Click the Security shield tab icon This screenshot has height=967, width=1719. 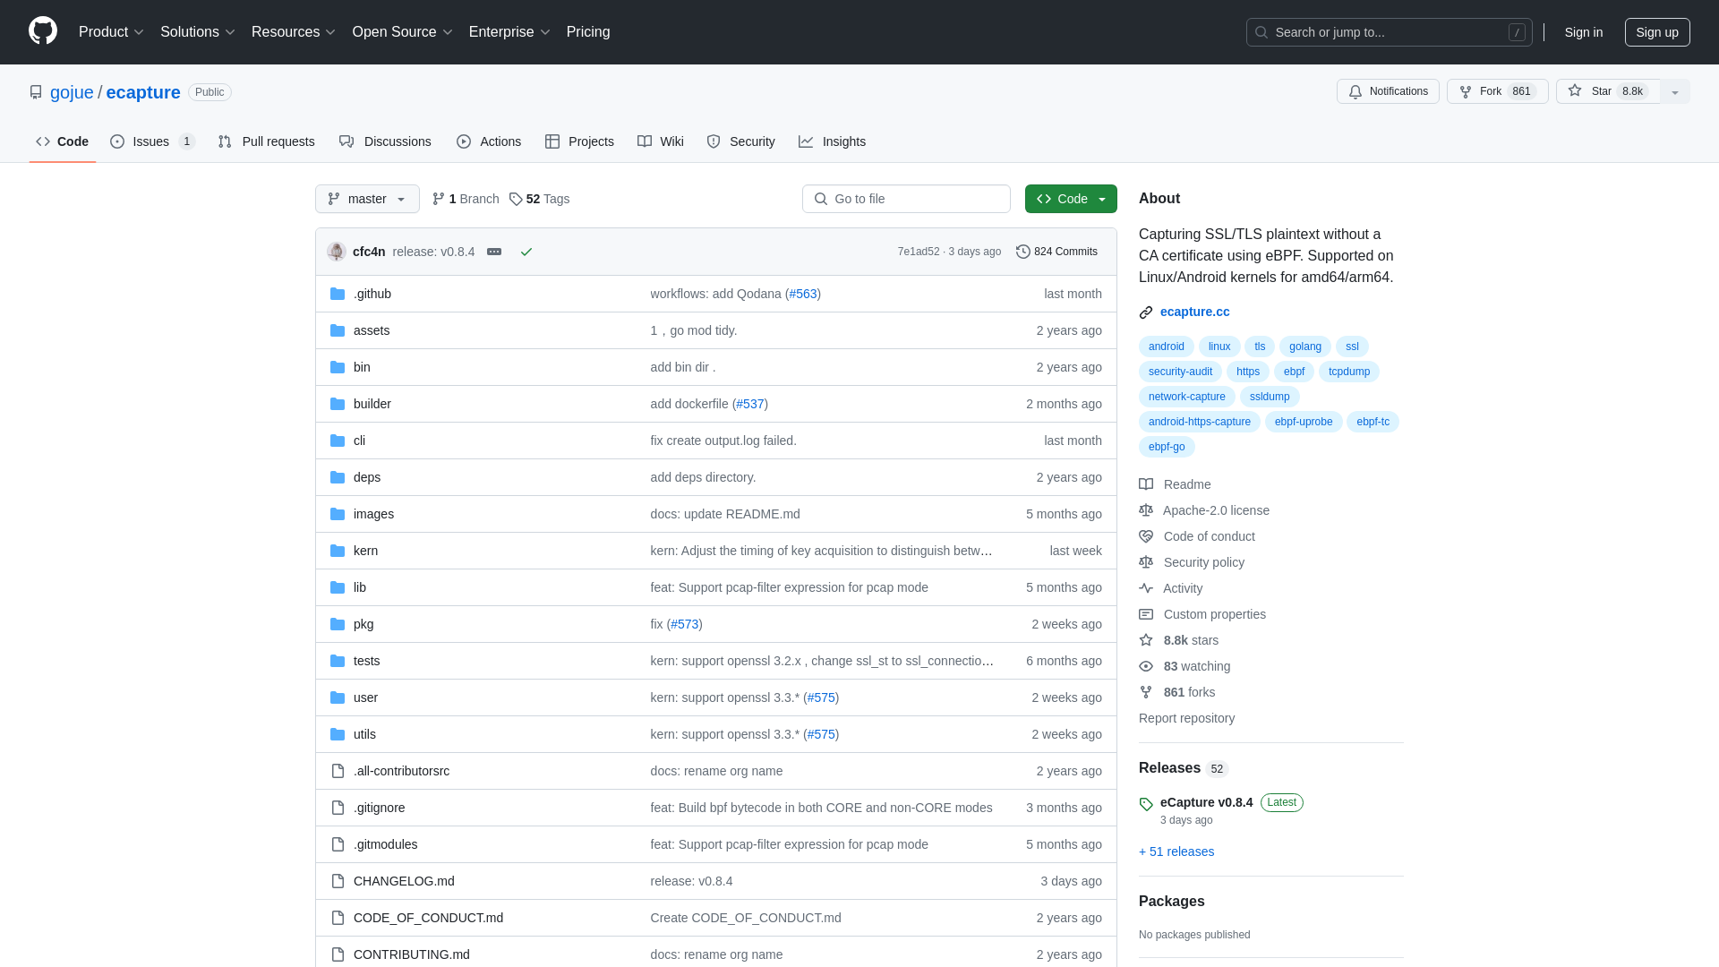(x=713, y=141)
